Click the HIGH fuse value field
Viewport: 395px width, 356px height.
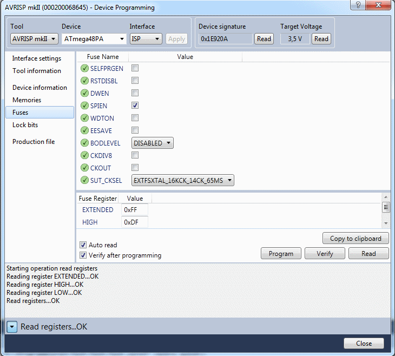[x=135, y=222]
